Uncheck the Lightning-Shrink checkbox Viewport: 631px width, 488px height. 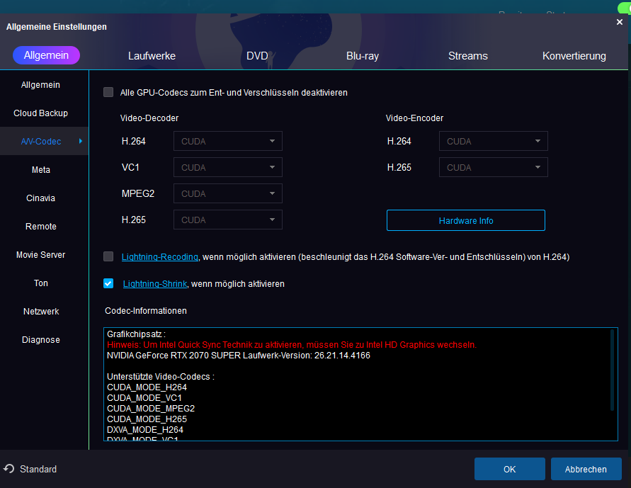108,283
